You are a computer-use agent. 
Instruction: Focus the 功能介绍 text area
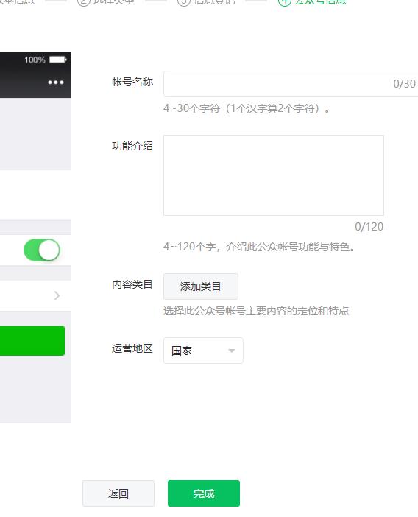[274, 175]
